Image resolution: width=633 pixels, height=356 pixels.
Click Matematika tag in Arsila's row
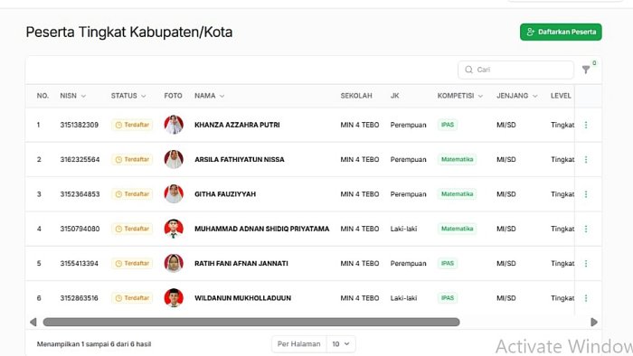457,160
